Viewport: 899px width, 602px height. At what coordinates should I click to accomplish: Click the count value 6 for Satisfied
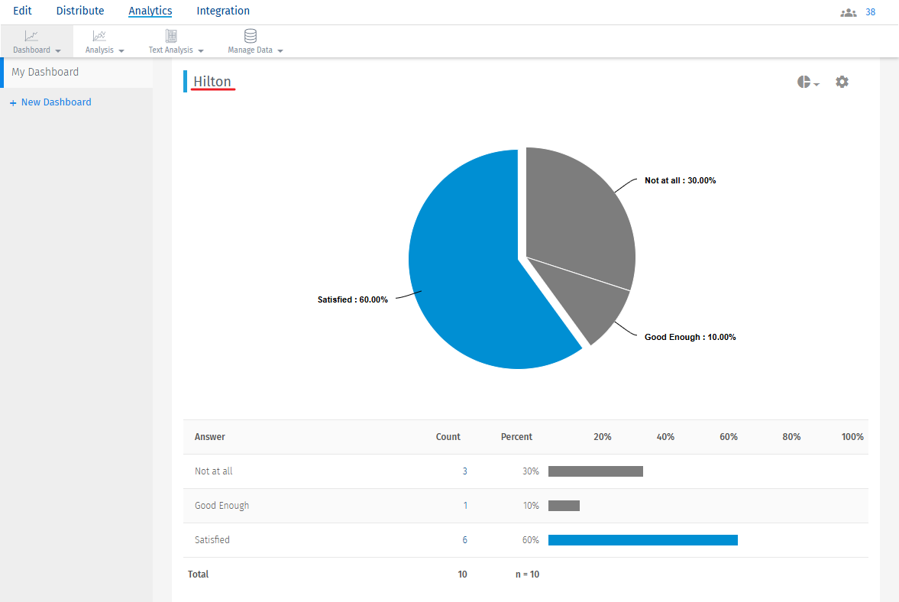[x=464, y=539]
